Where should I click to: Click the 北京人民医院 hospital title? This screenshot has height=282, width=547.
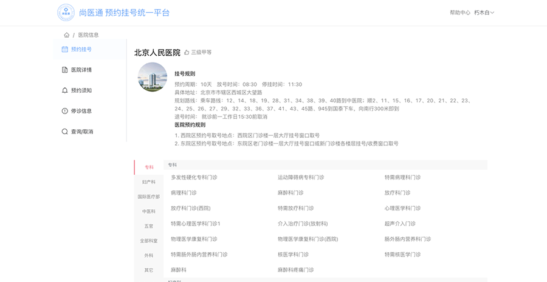pos(157,53)
